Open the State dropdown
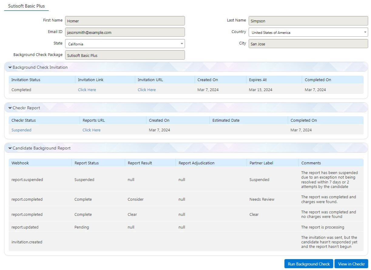The height and width of the screenshot is (270, 371). (125, 44)
